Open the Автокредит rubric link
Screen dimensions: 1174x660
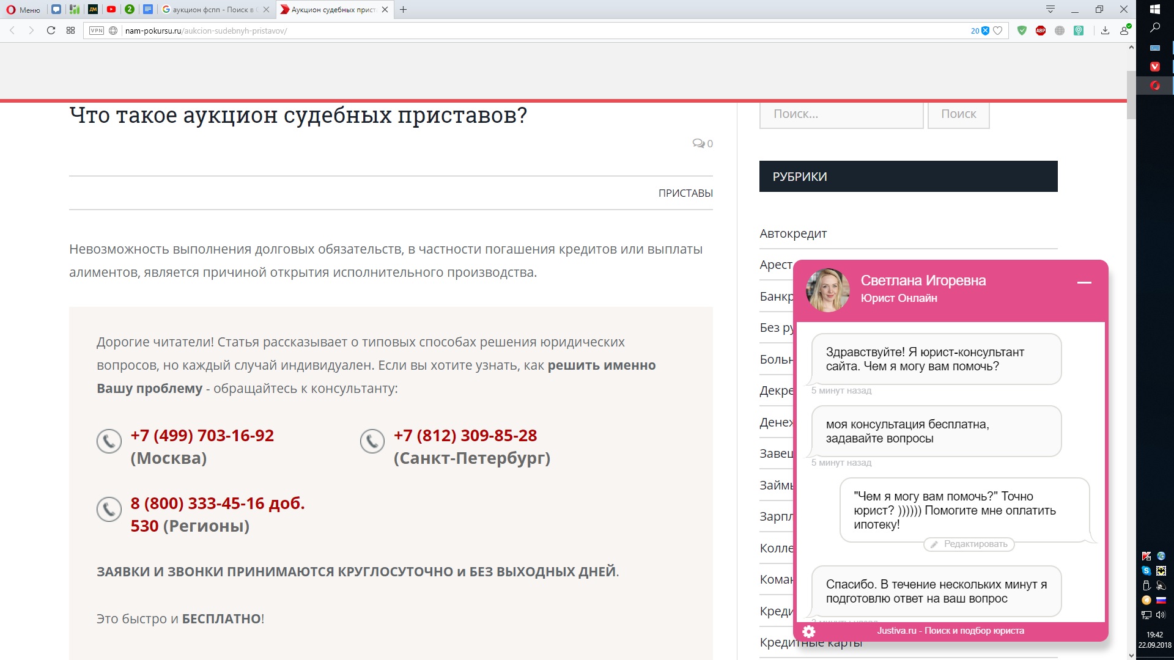click(x=793, y=233)
